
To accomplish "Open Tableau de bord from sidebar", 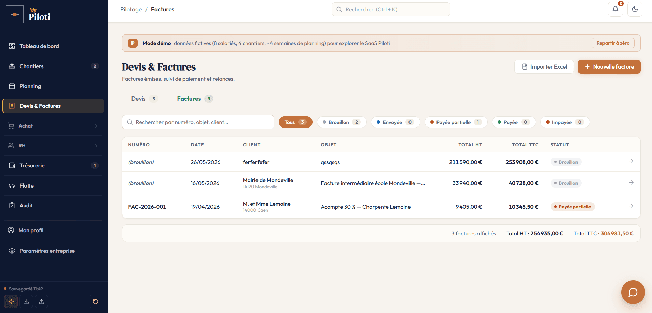I will (x=53, y=46).
